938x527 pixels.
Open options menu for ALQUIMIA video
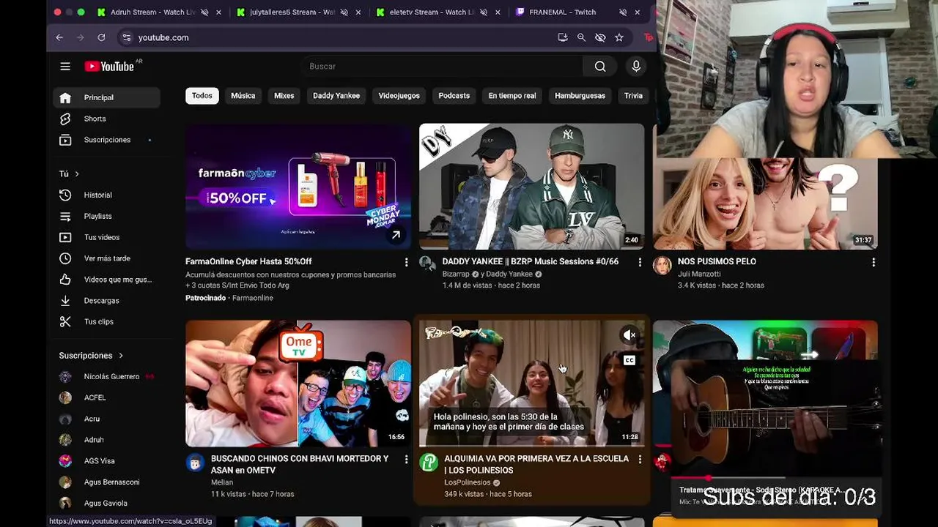[x=640, y=459]
